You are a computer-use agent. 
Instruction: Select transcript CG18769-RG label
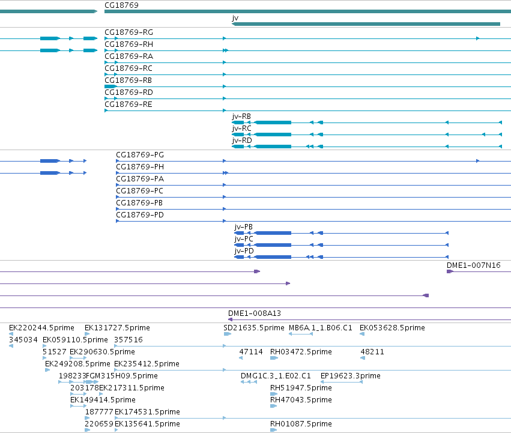point(129,32)
